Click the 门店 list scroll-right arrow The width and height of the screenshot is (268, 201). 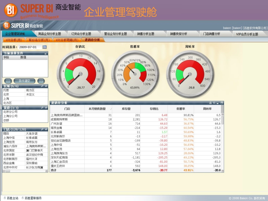click(x=47, y=171)
